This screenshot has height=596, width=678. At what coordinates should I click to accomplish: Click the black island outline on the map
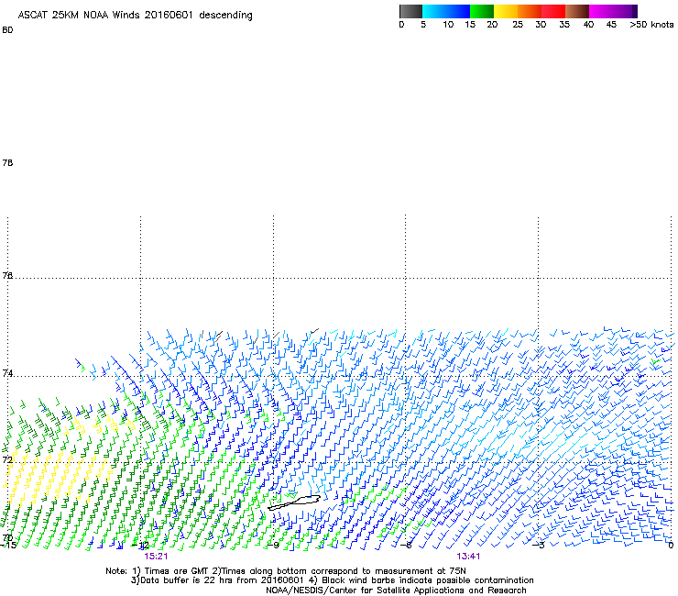(294, 502)
